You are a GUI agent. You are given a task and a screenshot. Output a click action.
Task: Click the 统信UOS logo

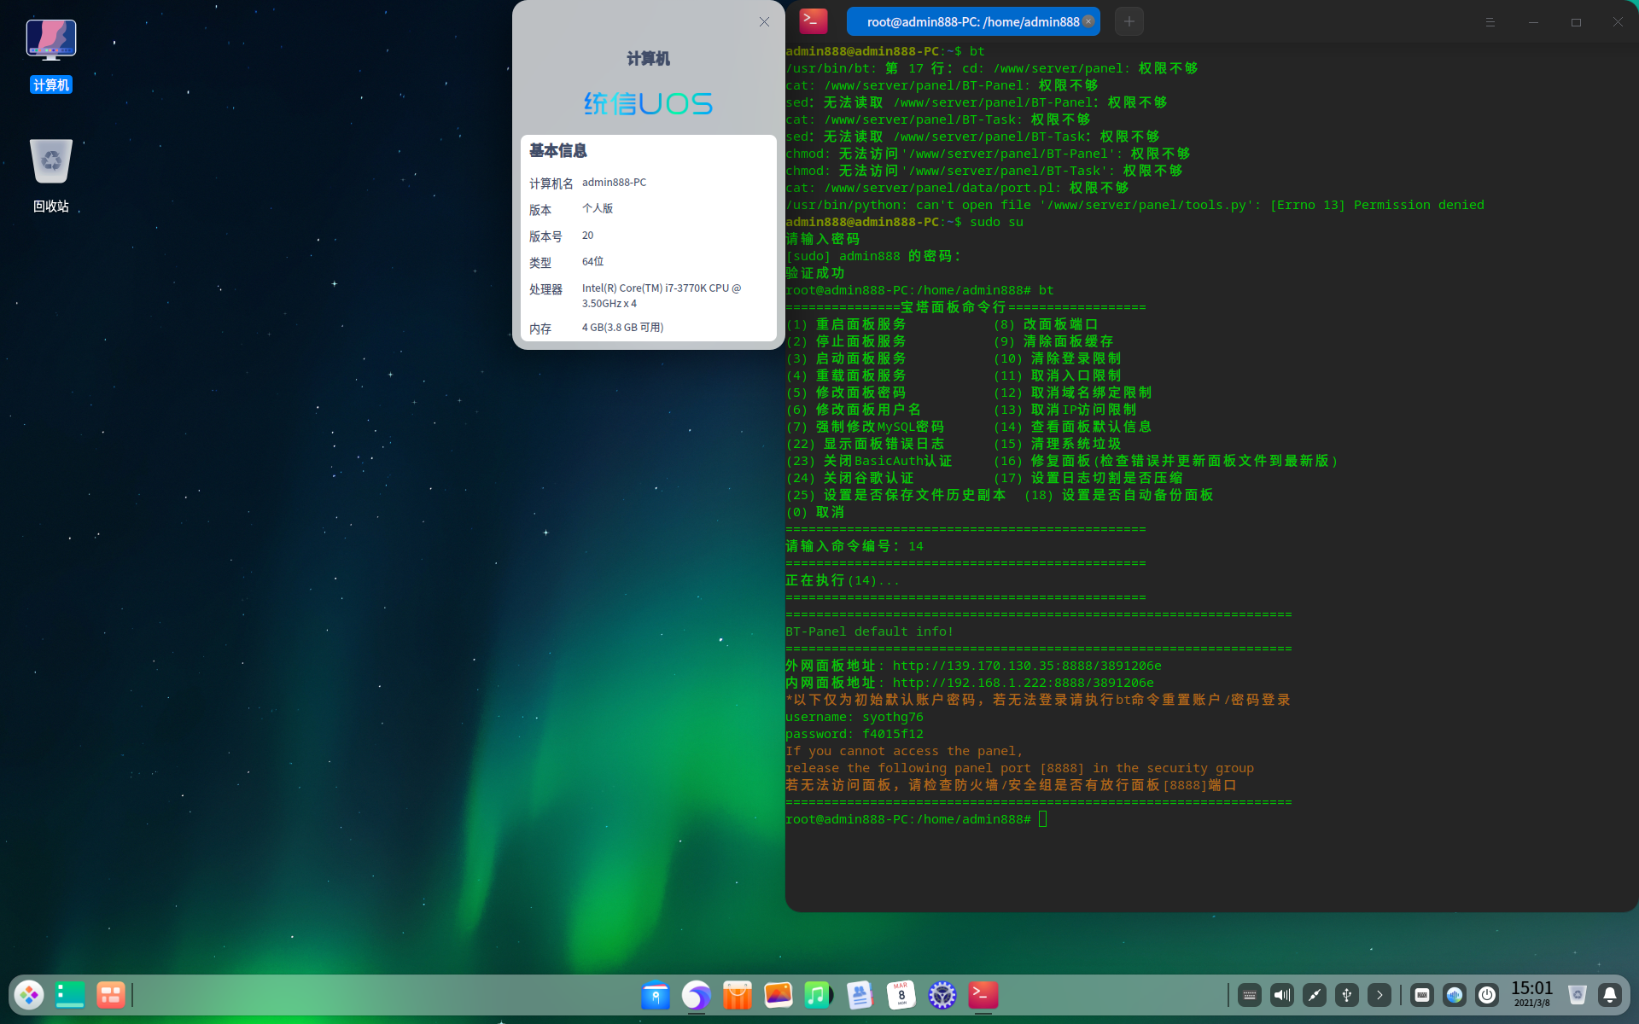click(x=648, y=104)
